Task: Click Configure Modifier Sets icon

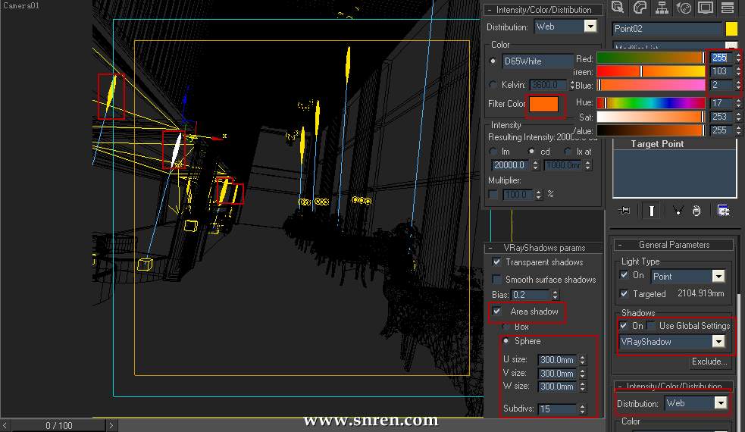Action: tap(723, 211)
